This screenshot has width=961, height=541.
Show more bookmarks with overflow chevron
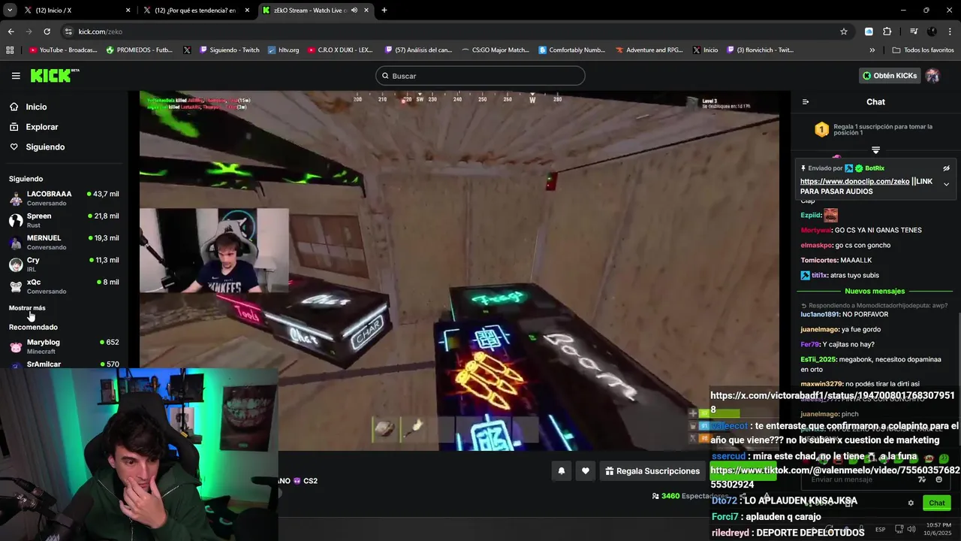pyautogui.click(x=872, y=50)
